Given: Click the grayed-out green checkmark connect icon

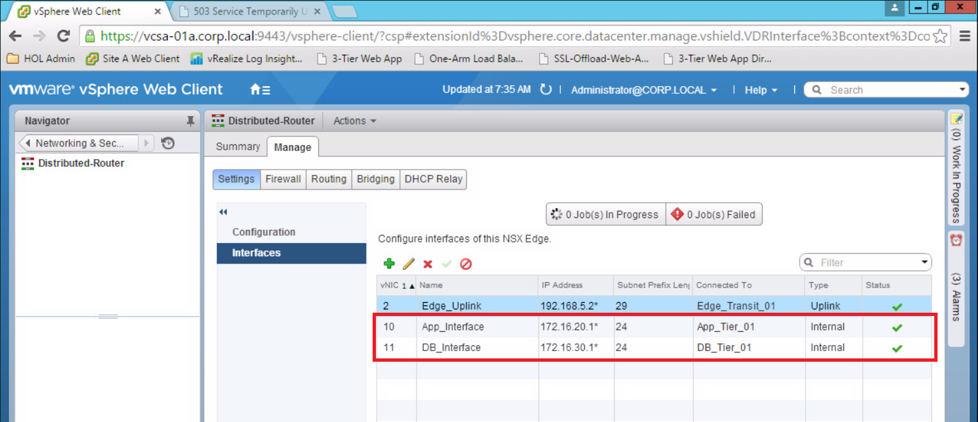Looking at the screenshot, I should (447, 264).
